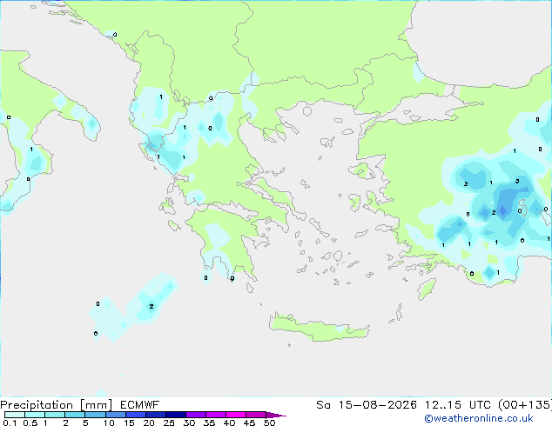Select the 45–50 mm legend swatch

(x=256, y=415)
